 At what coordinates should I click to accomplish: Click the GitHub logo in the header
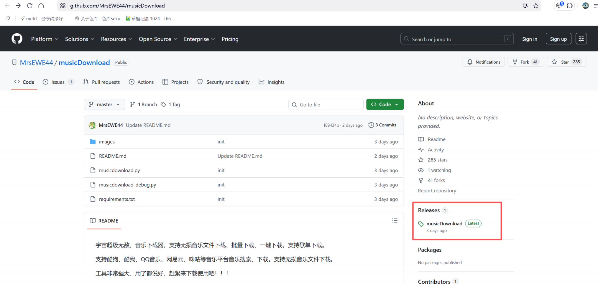click(x=17, y=39)
